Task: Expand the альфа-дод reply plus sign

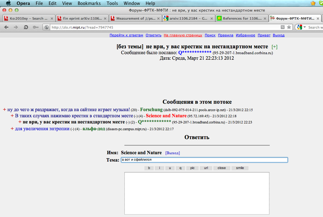Action: click(12, 129)
